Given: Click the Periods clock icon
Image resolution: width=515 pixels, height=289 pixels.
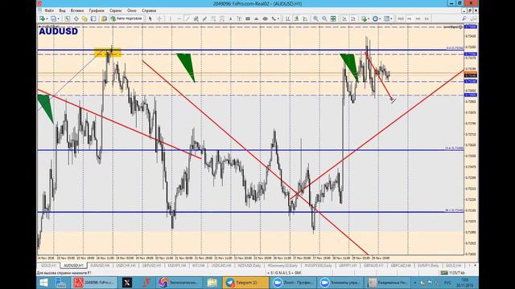Looking at the screenshot, I should [376, 18].
